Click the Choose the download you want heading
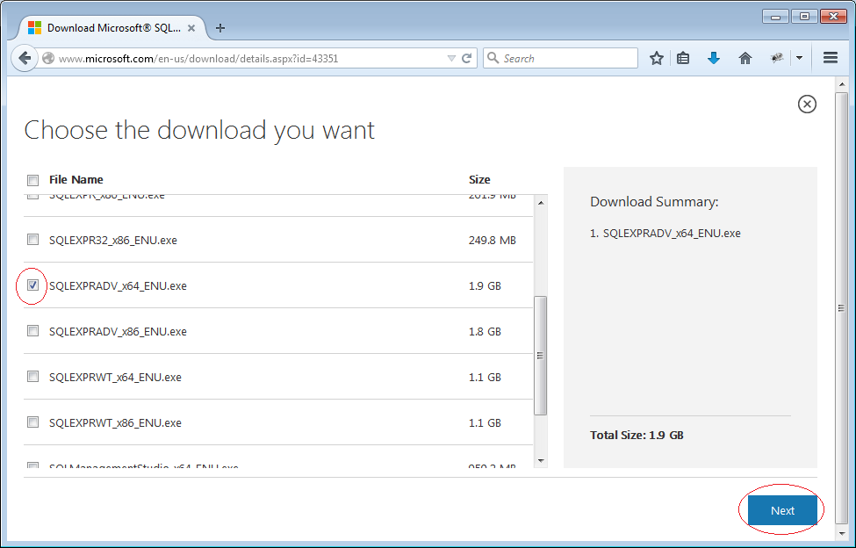 coord(199,131)
